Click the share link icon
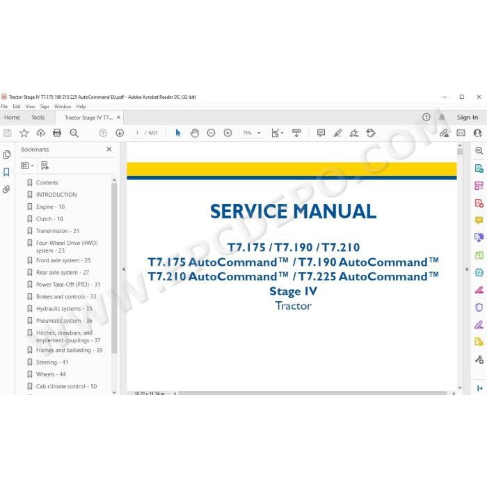This screenshot has height=487, width=487. coord(444,134)
